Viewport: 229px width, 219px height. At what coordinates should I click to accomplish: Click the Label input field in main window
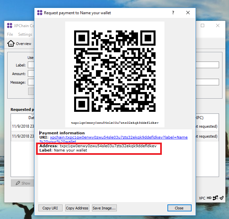coord(31,65)
